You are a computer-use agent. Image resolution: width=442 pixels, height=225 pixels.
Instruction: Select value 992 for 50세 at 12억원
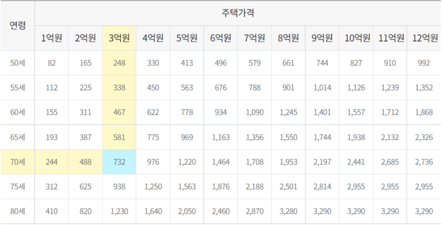pos(424,63)
